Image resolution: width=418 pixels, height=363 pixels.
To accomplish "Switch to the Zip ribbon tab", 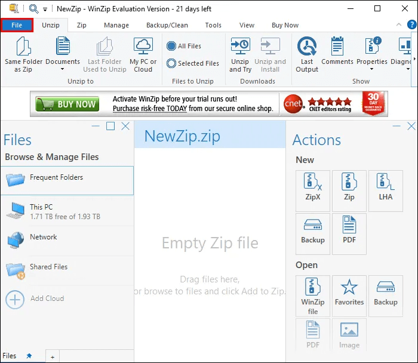I will 82,25.
